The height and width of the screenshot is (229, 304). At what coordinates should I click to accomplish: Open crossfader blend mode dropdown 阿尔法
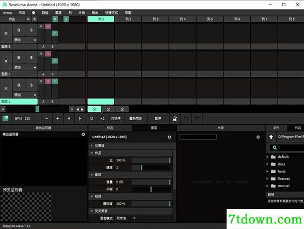coord(126,218)
